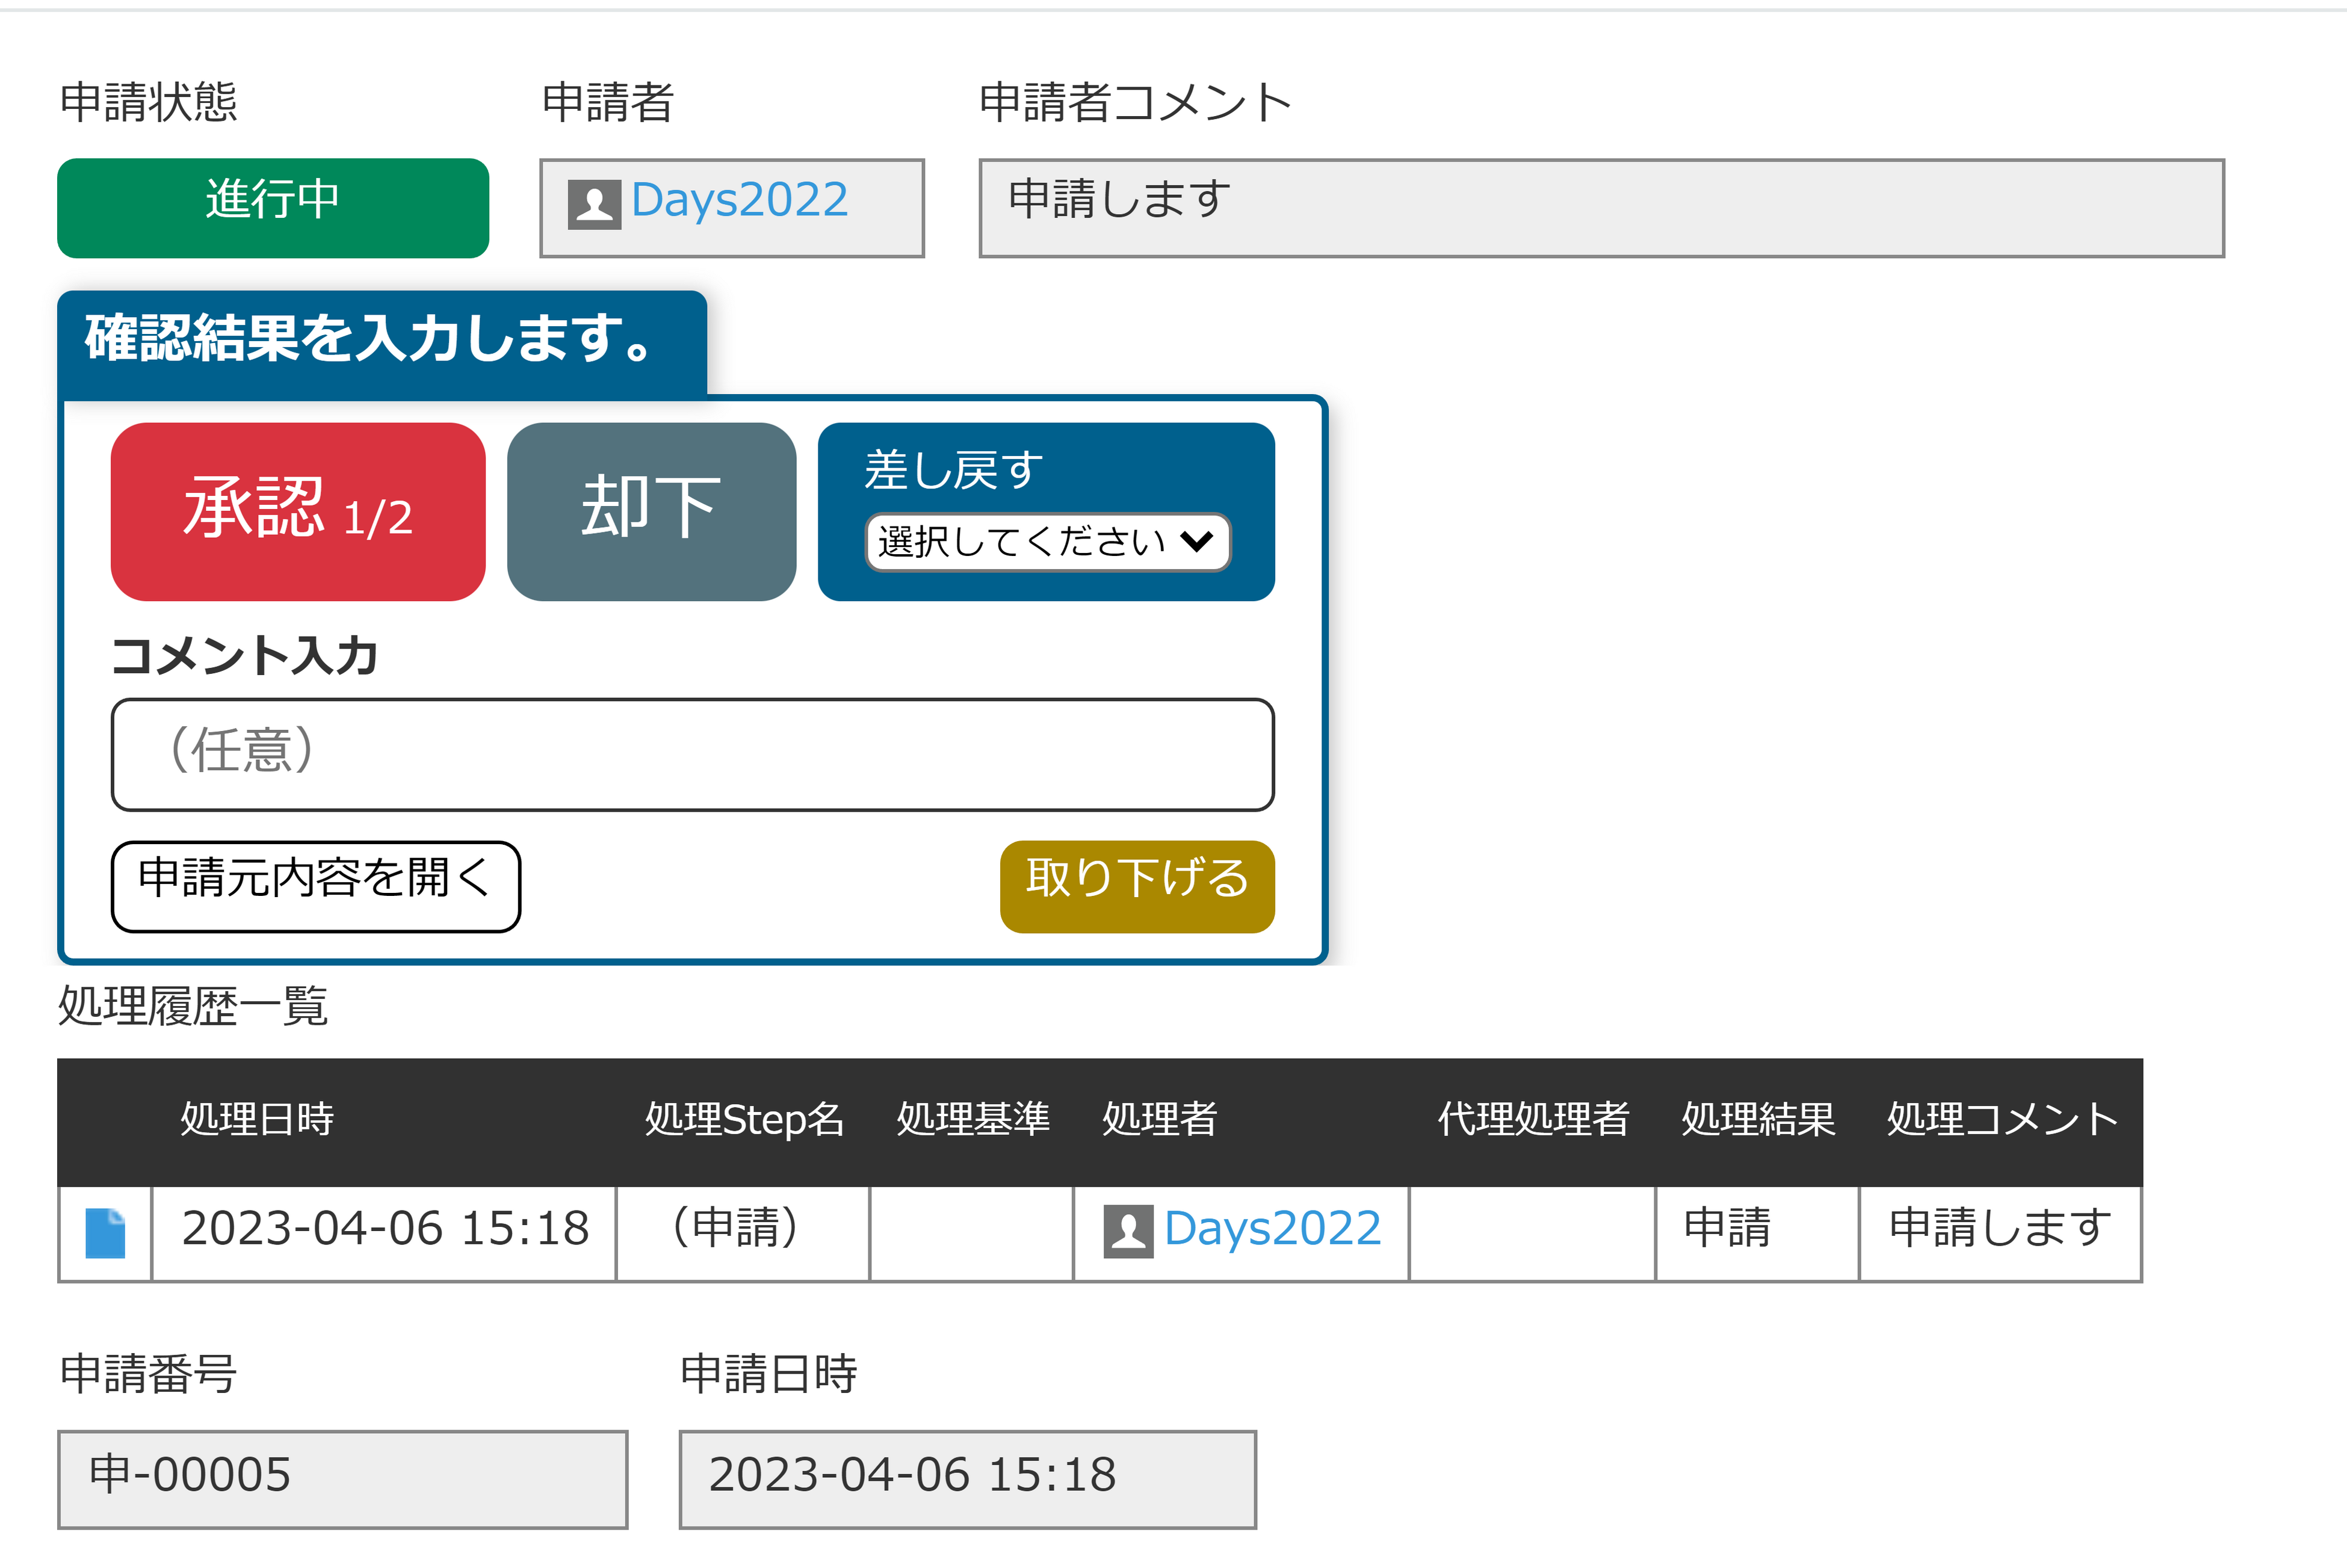Click the dropdown chevron in 差し戻す panel
Viewport: 2347px width, 1568px height.
[x=1196, y=542]
